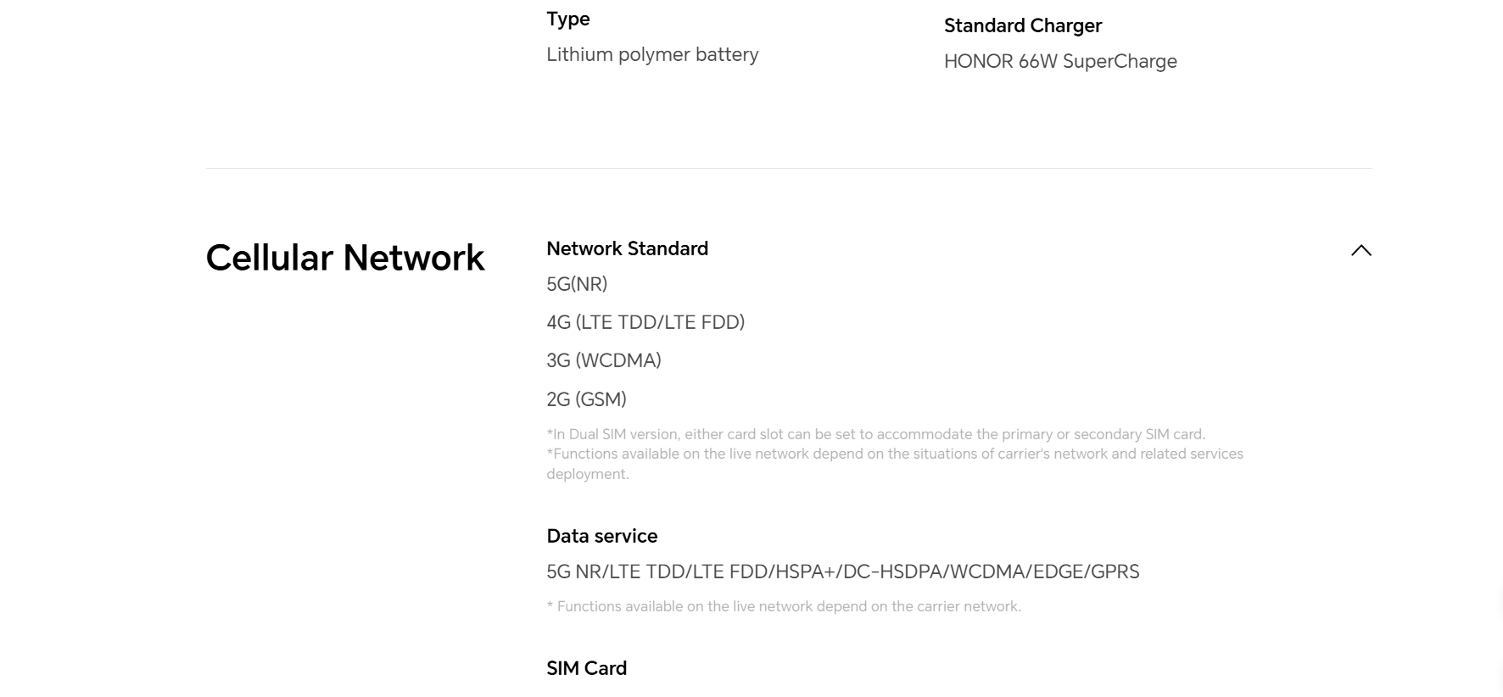
Task: Click the 5G(NR) network entry
Action: pos(577,284)
